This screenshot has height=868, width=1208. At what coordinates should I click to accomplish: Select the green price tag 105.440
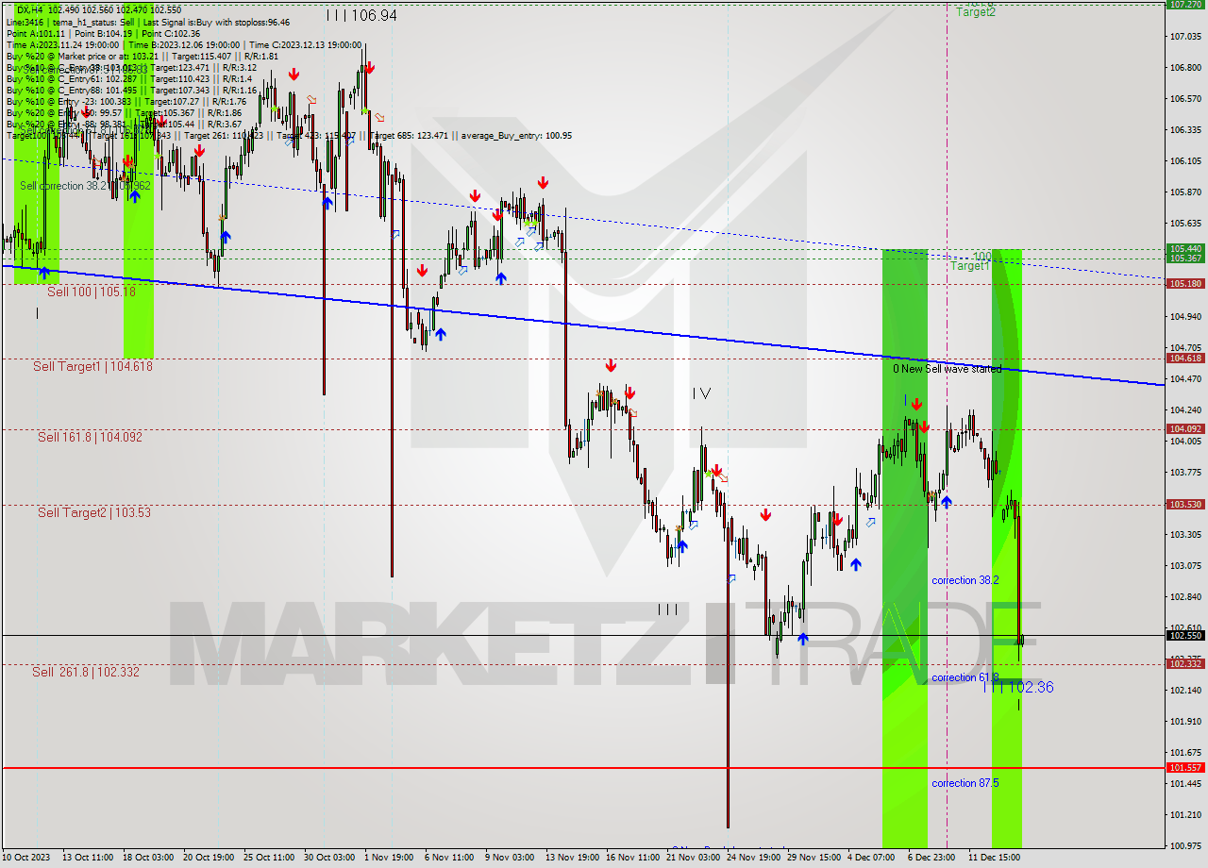point(1185,249)
